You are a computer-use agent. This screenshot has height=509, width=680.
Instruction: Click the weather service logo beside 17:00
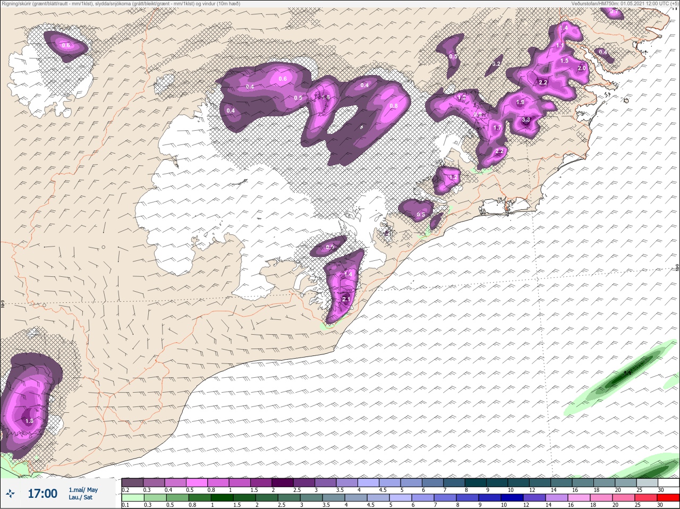[x=10, y=494]
